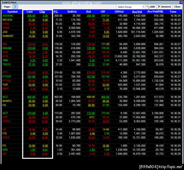Select the PTT symbol

click(x=5, y=73)
